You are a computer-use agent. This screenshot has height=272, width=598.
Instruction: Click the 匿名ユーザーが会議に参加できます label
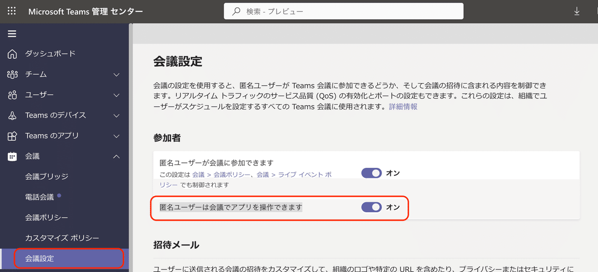217,163
